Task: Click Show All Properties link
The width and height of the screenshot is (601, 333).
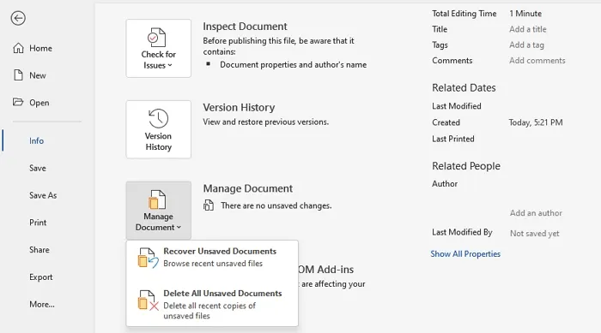Action: [465, 254]
